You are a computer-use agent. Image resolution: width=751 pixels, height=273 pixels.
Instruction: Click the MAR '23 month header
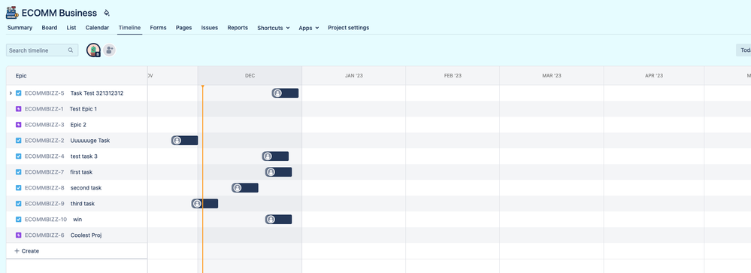[x=552, y=76]
